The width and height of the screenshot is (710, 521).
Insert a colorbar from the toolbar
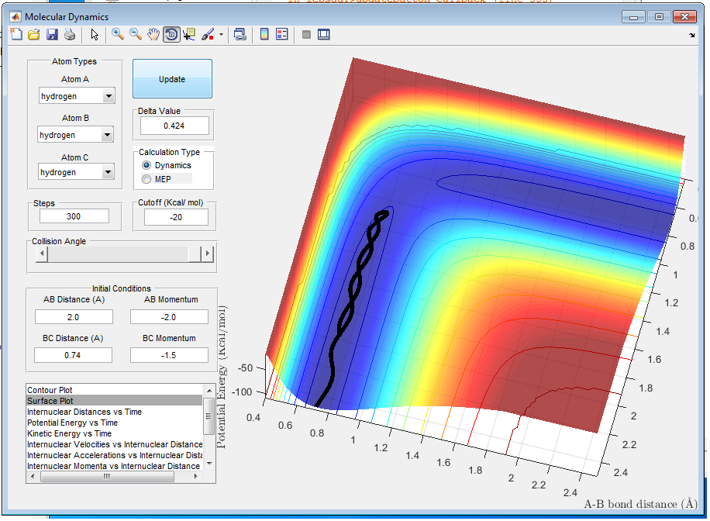[264, 34]
